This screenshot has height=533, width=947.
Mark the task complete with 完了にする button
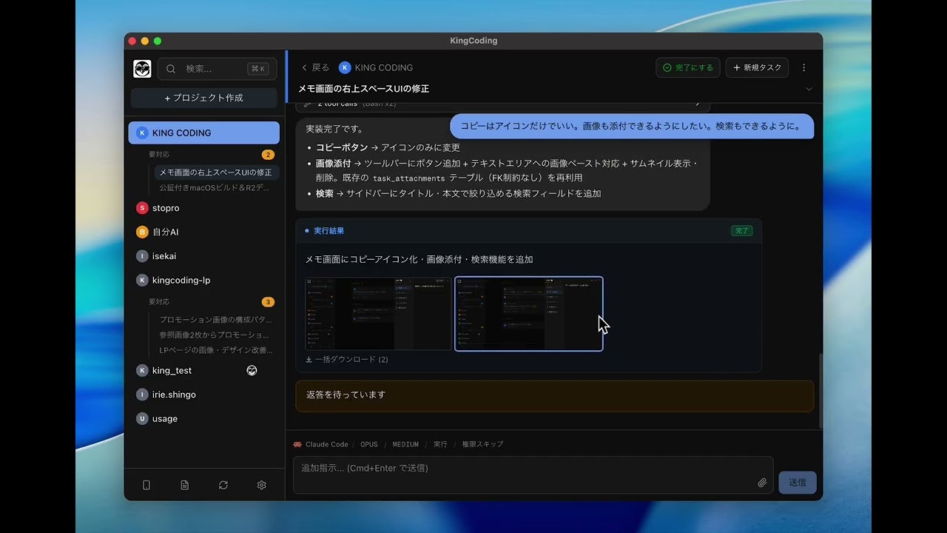coord(687,67)
